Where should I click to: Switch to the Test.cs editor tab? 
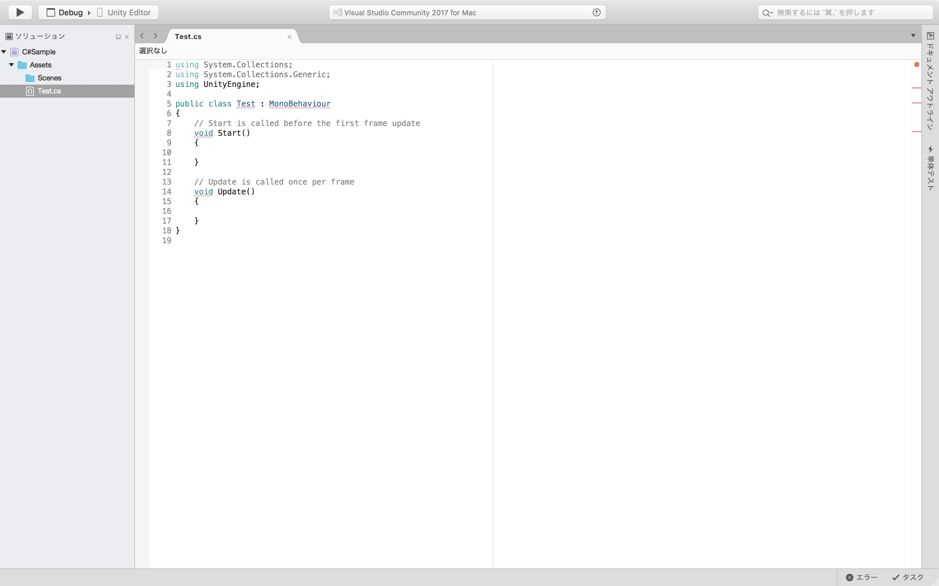(x=188, y=36)
